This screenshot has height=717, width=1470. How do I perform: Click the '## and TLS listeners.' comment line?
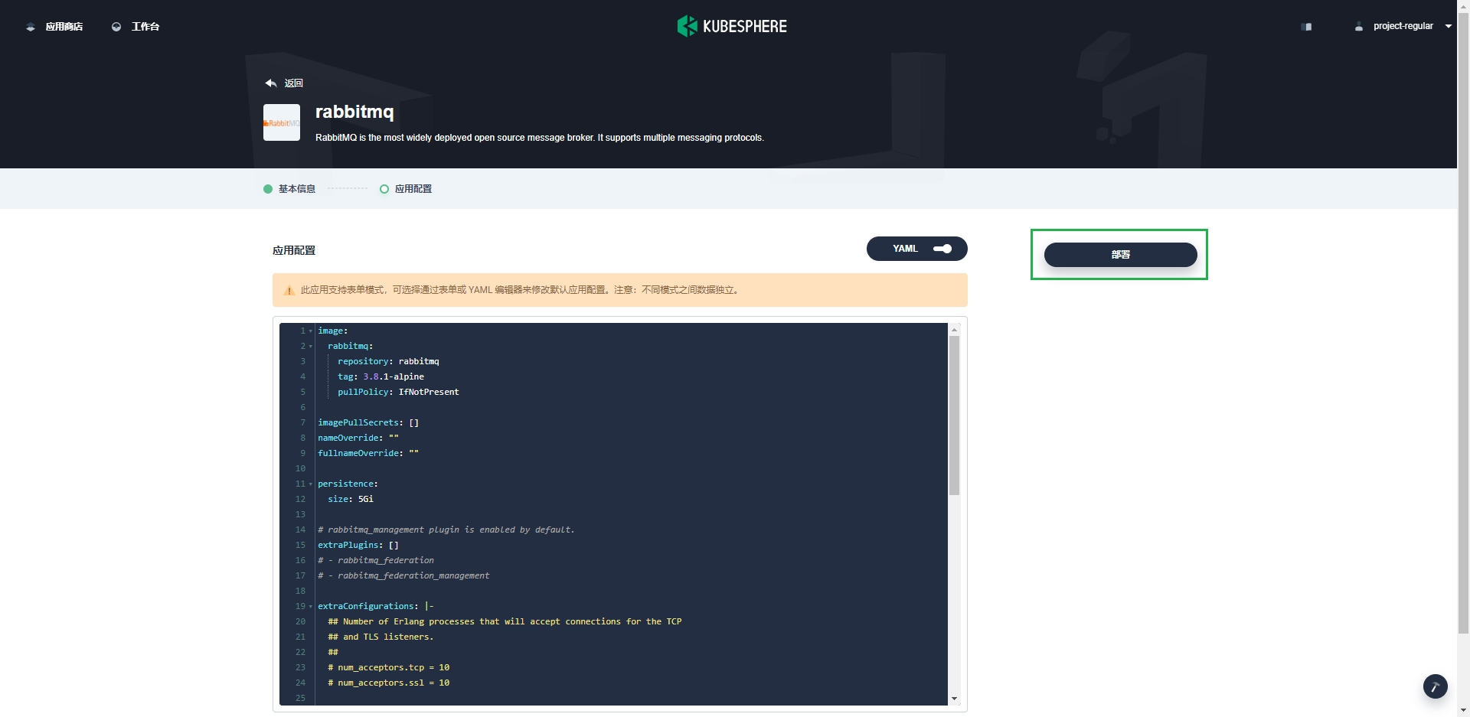(381, 637)
